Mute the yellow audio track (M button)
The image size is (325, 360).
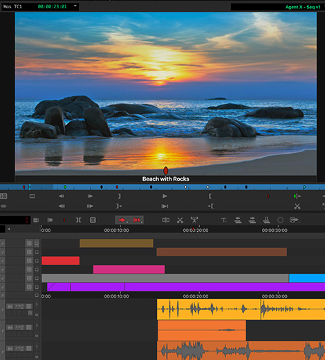[37, 315]
